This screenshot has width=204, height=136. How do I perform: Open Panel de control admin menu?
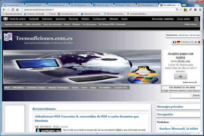(x=18, y=19)
